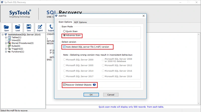The height and width of the screenshot is (112, 201).
Task: Select the Rules(0) tree item label
Action: (x=16, y=46)
